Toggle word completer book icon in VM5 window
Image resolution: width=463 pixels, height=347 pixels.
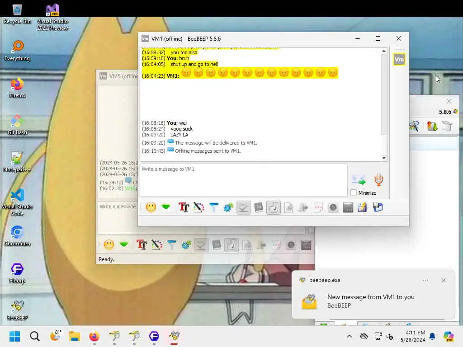(x=217, y=244)
